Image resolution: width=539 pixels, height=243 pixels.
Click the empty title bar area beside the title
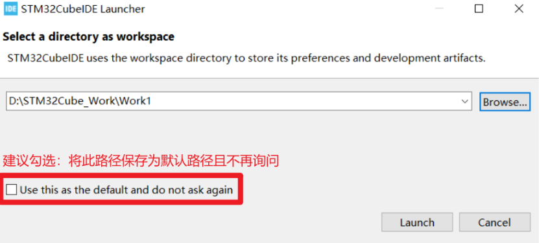[285, 9]
